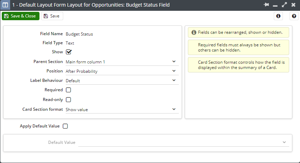
Task: Click the Save button
Action: [52, 16]
